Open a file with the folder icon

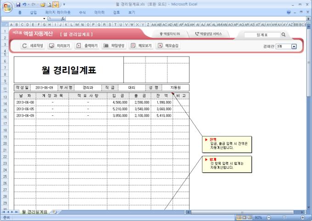[43, 5]
